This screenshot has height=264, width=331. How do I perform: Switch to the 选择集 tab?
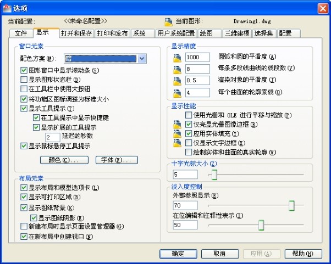coord(264,33)
